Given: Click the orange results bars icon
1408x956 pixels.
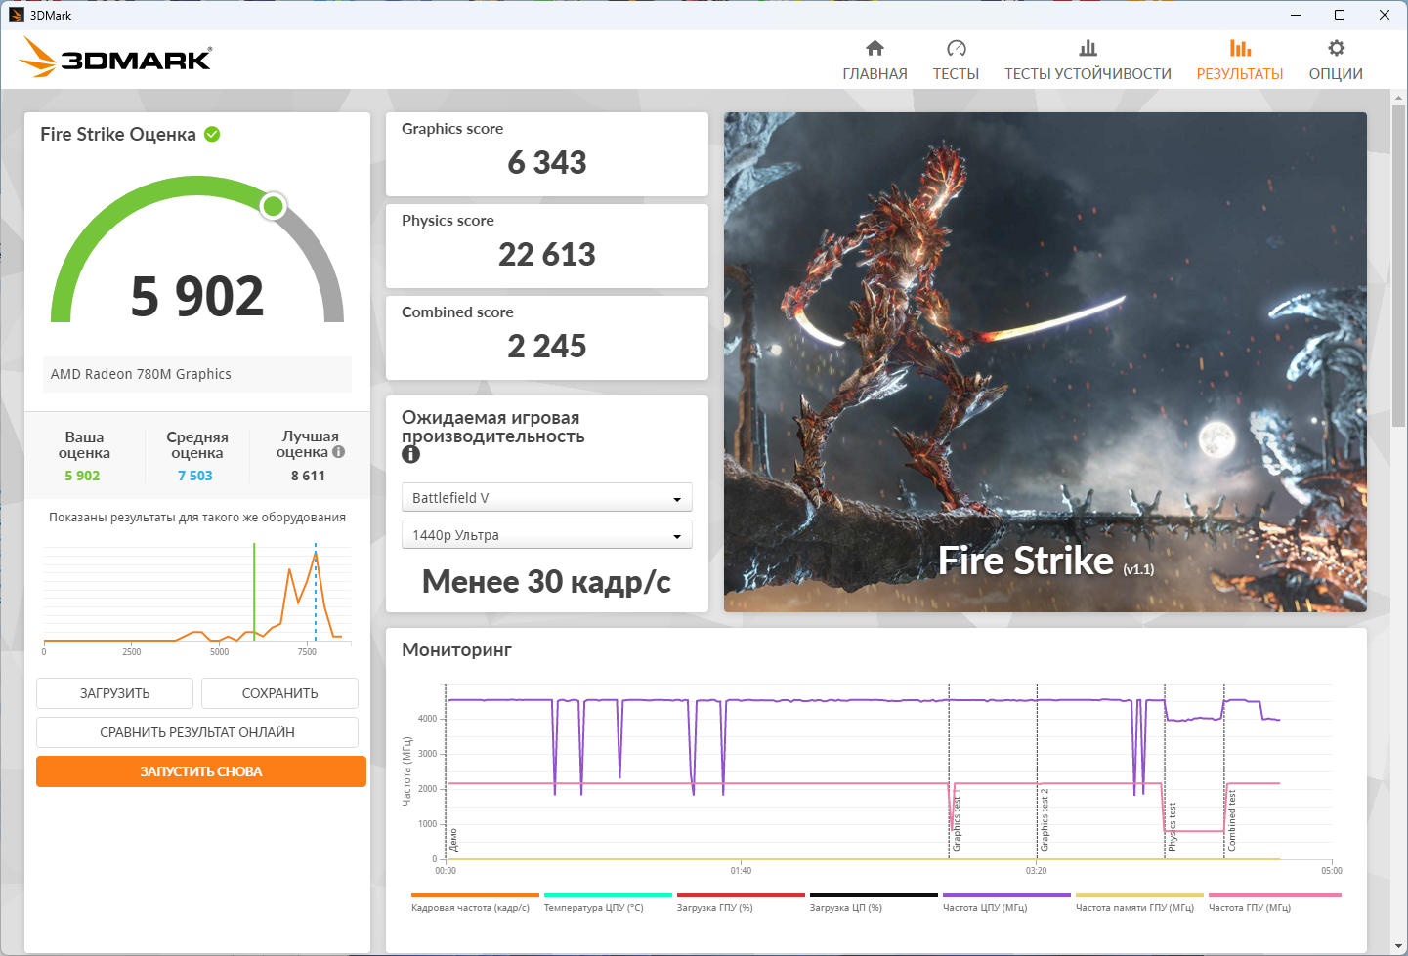Looking at the screenshot, I should tap(1240, 48).
